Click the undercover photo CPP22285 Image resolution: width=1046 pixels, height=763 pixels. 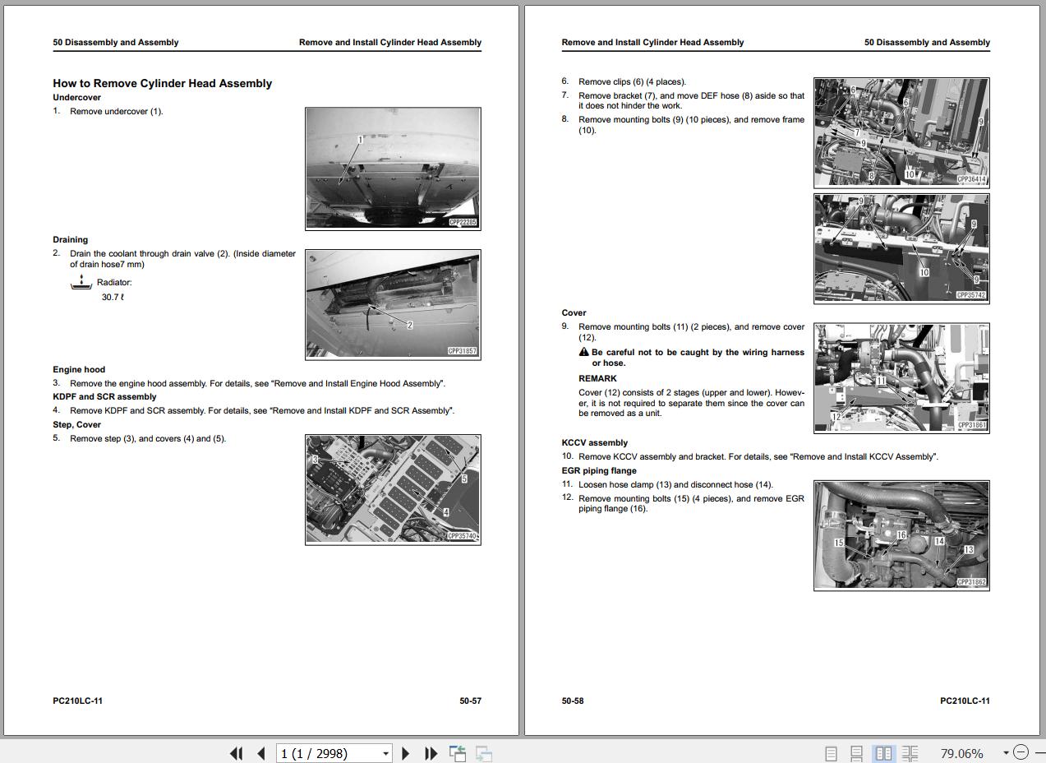point(393,169)
